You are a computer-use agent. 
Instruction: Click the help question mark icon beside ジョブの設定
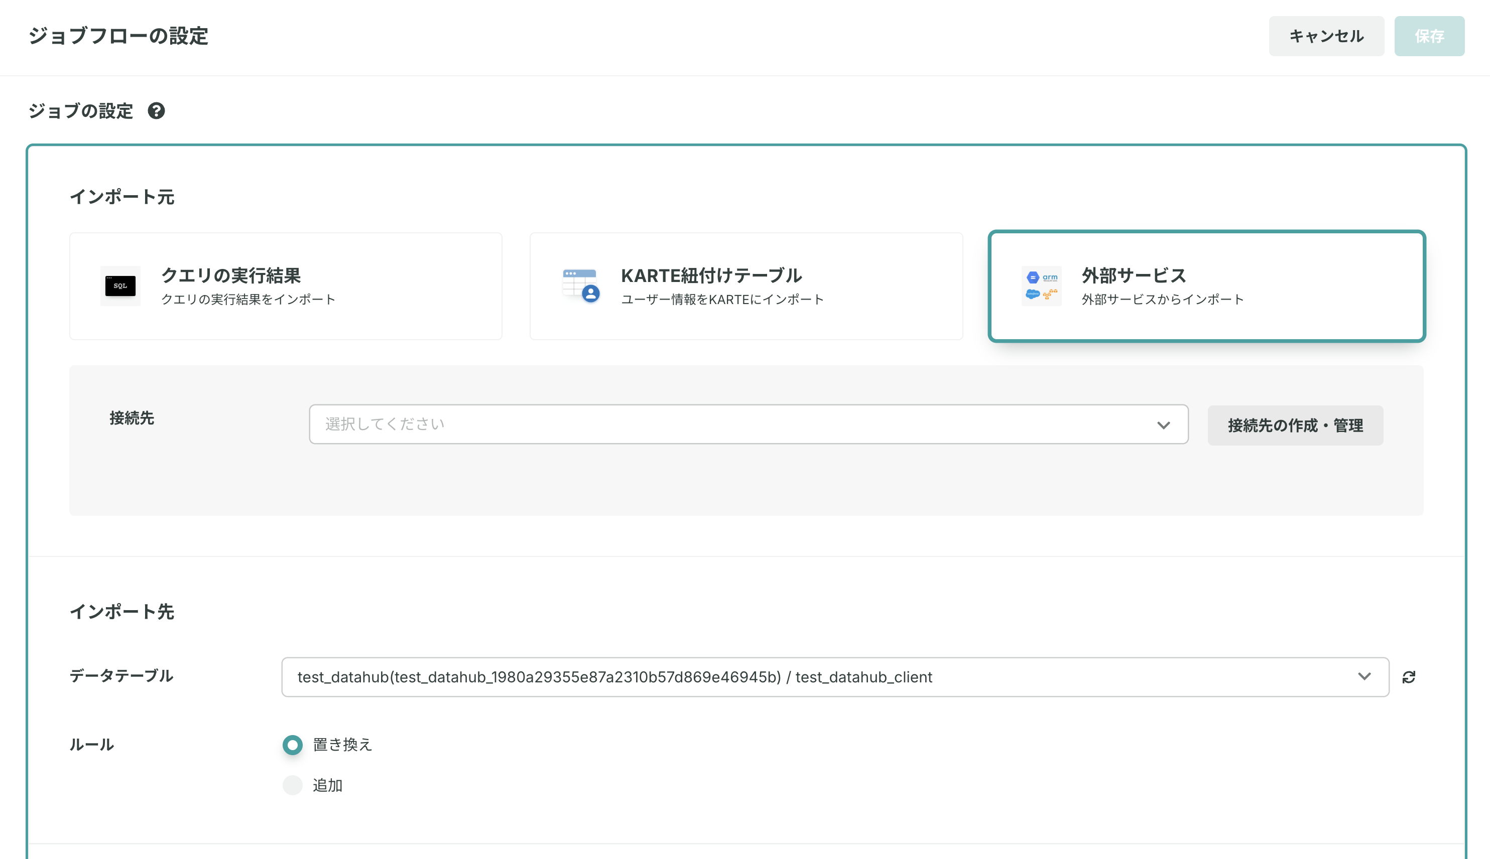pyautogui.click(x=156, y=111)
